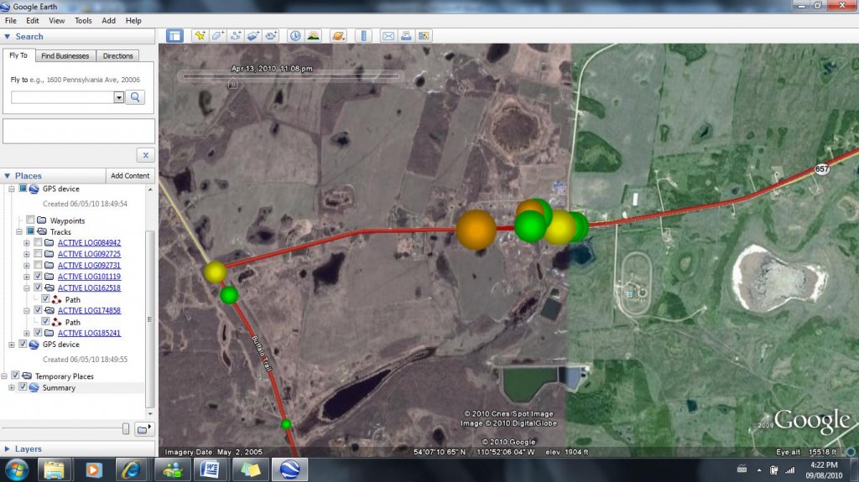
Task: Click the Temporary Places folder icon
Action: [x=26, y=376]
